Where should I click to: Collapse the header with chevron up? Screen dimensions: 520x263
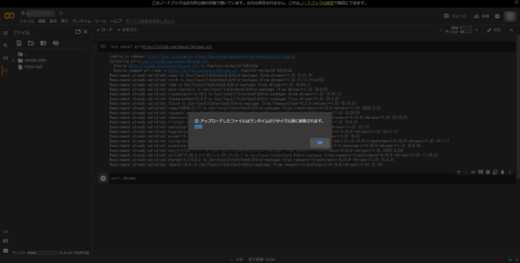point(511,30)
